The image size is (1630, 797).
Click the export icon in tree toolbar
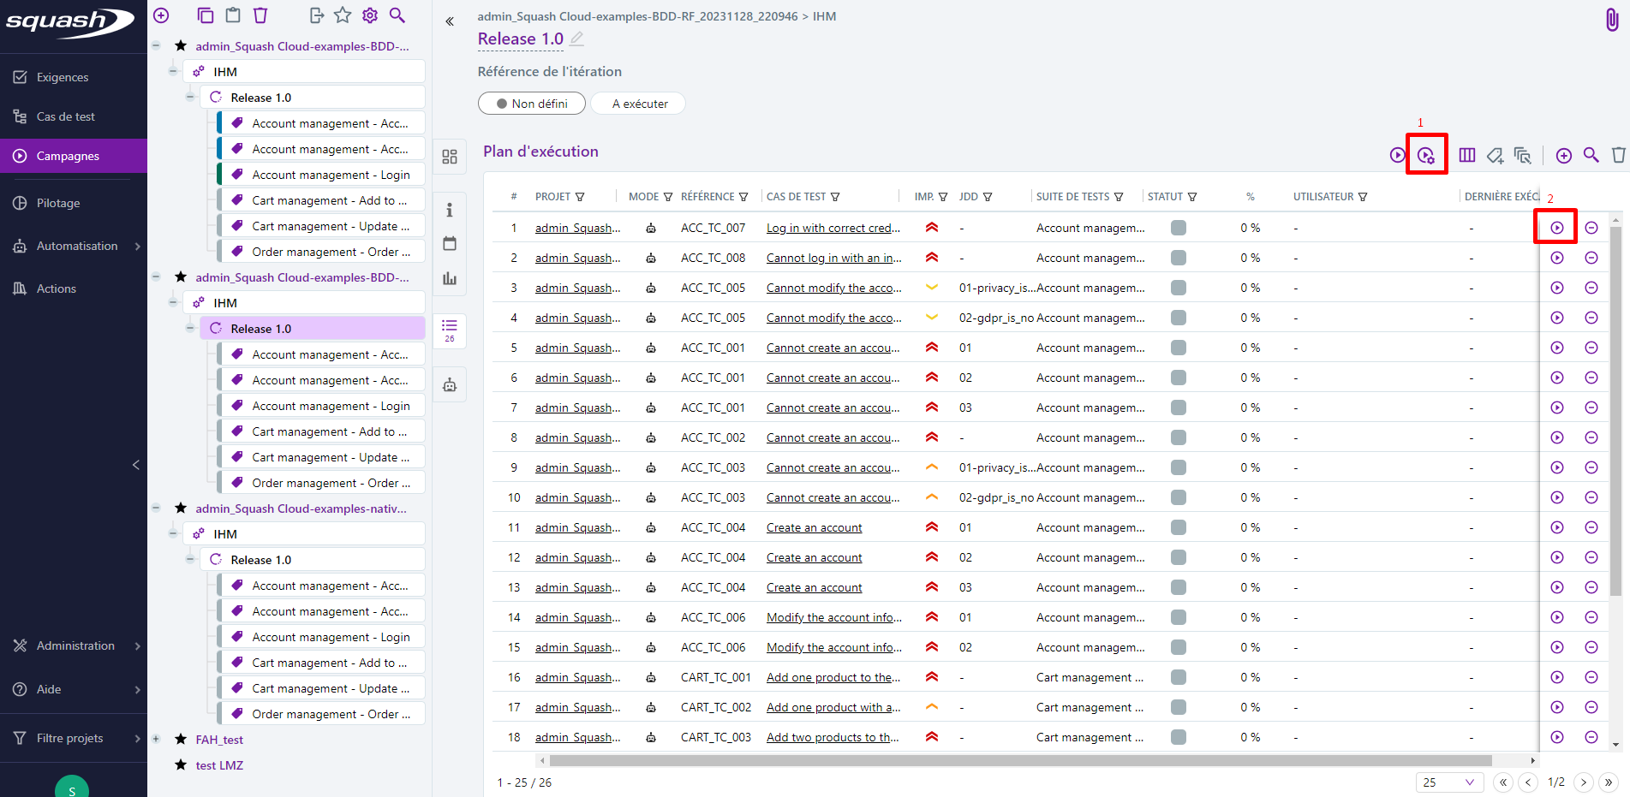pyautogui.click(x=316, y=15)
